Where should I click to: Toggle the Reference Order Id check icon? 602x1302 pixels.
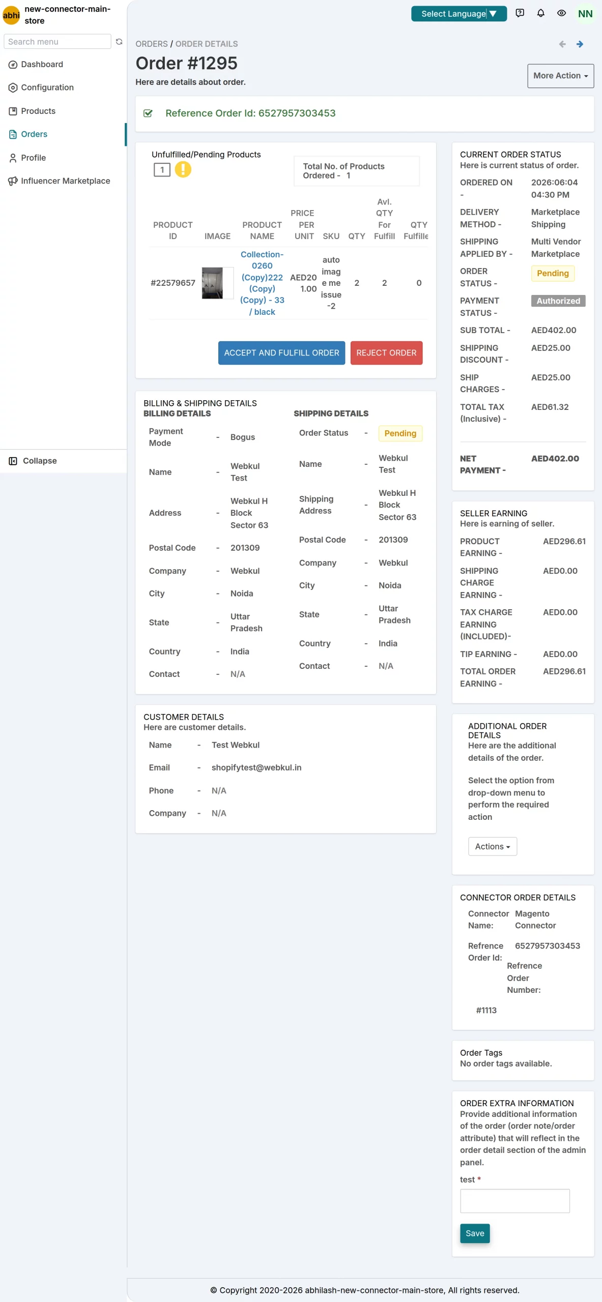coord(148,113)
